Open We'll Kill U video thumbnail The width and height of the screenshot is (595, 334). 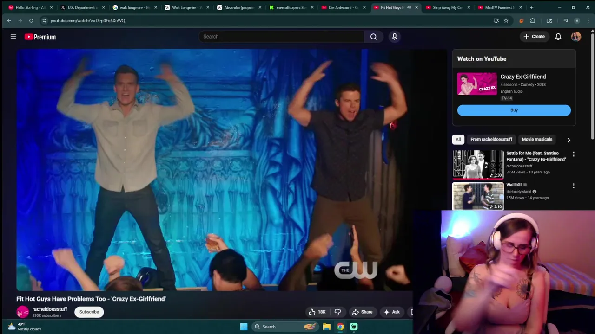point(478,196)
